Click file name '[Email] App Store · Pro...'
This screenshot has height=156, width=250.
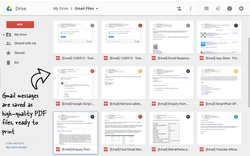222,58
